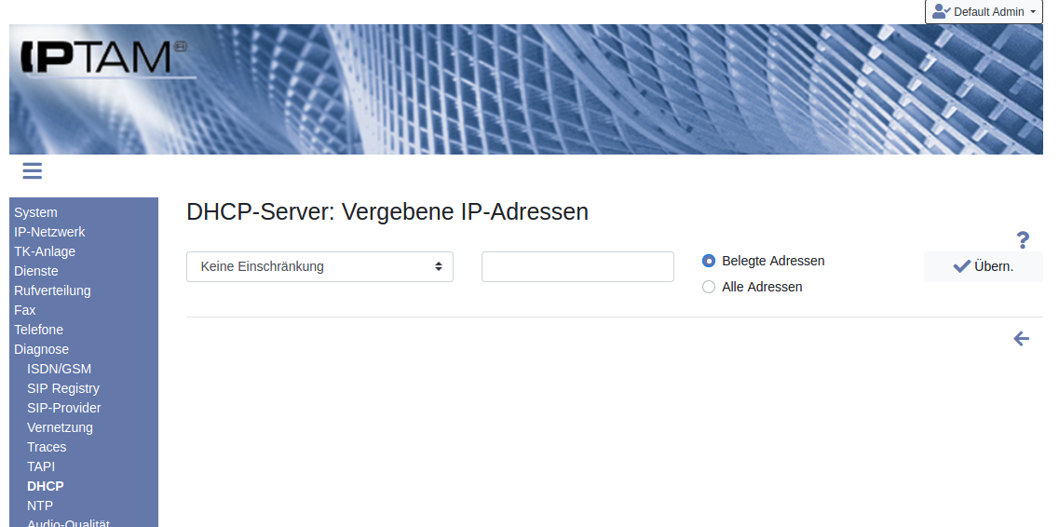Select Telefone in the sidebar

(x=38, y=330)
